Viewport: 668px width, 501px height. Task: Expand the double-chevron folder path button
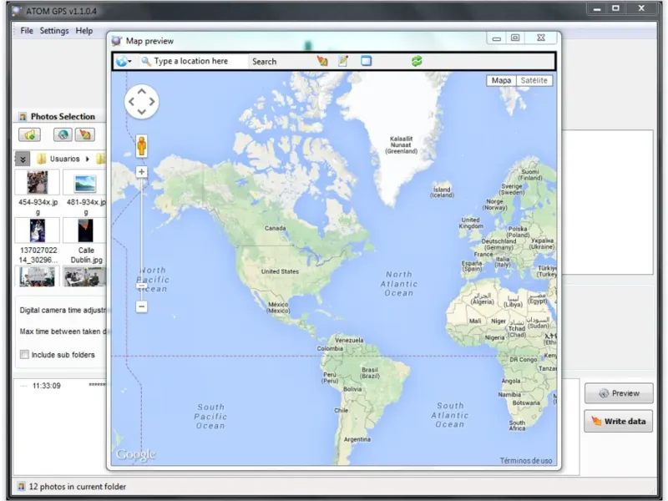tap(23, 159)
